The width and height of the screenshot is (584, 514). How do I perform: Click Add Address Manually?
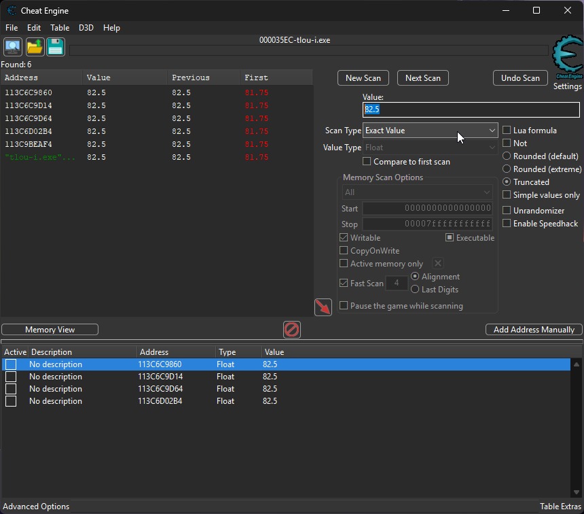(534, 330)
